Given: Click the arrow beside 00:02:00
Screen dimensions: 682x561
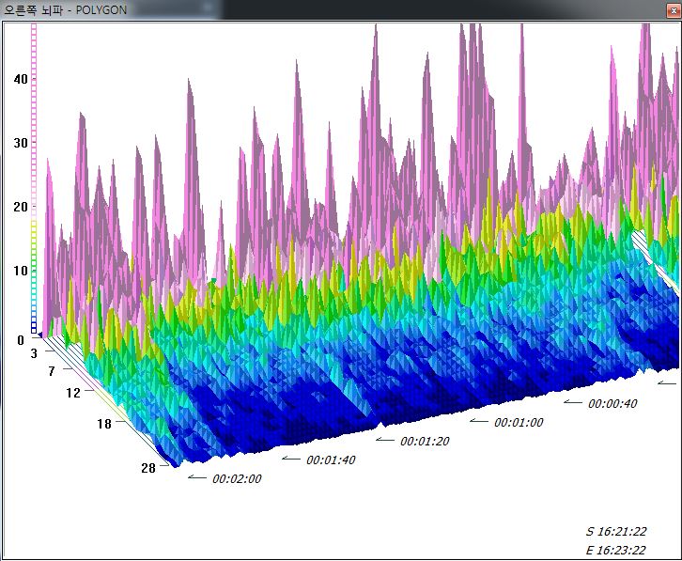Looking at the screenshot, I should [195, 477].
